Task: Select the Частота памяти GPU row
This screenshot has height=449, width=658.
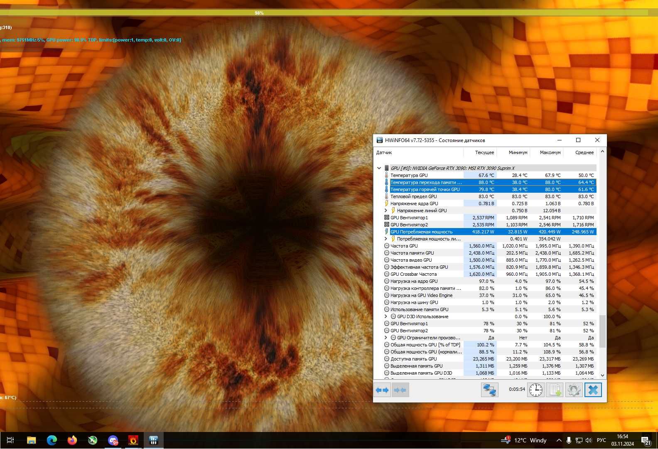Action: [490, 253]
